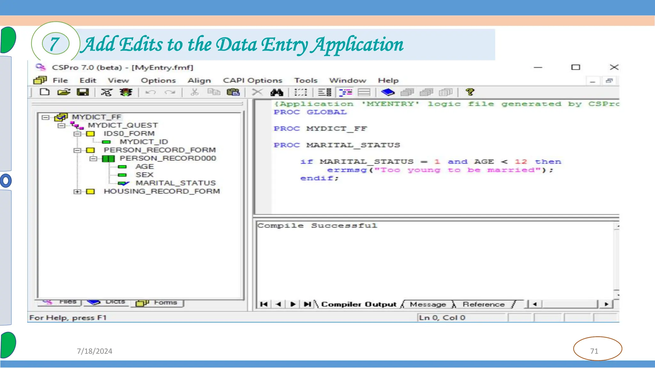Collapse the MYDICT_QUEST node
Image resolution: width=655 pixels, height=368 pixels.
[61, 126]
